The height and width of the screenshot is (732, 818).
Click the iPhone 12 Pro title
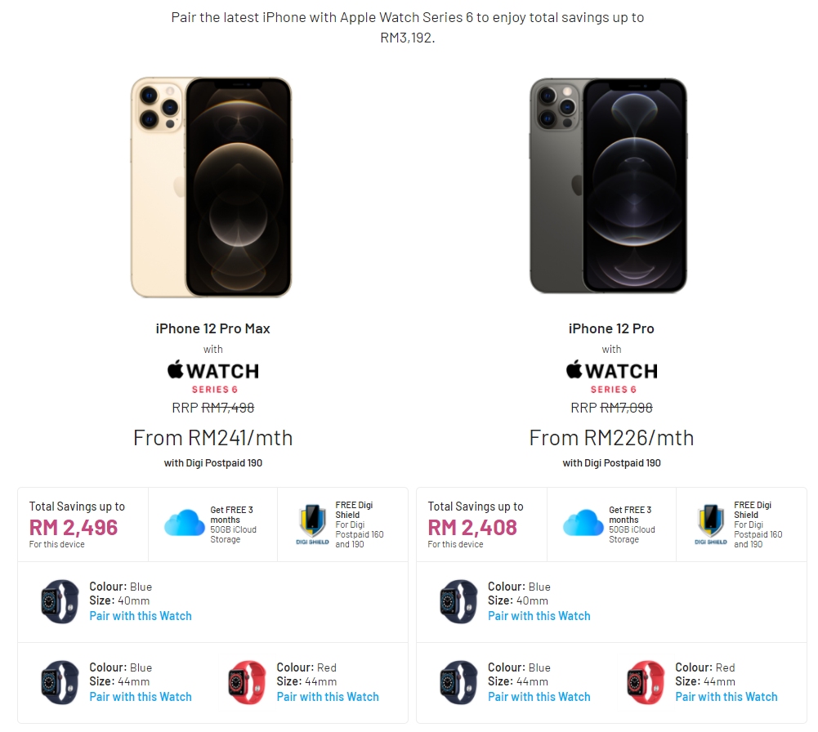click(x=611, y=328)
